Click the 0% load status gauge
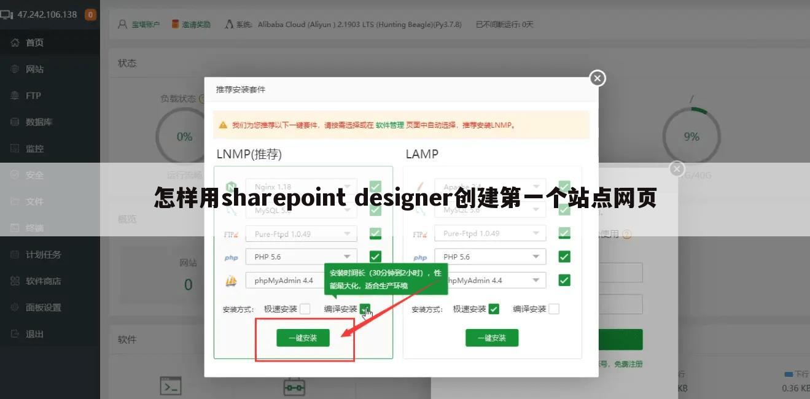Image resolution: width=810 pixels, height=399 pixels. click(x=184, y=136)
